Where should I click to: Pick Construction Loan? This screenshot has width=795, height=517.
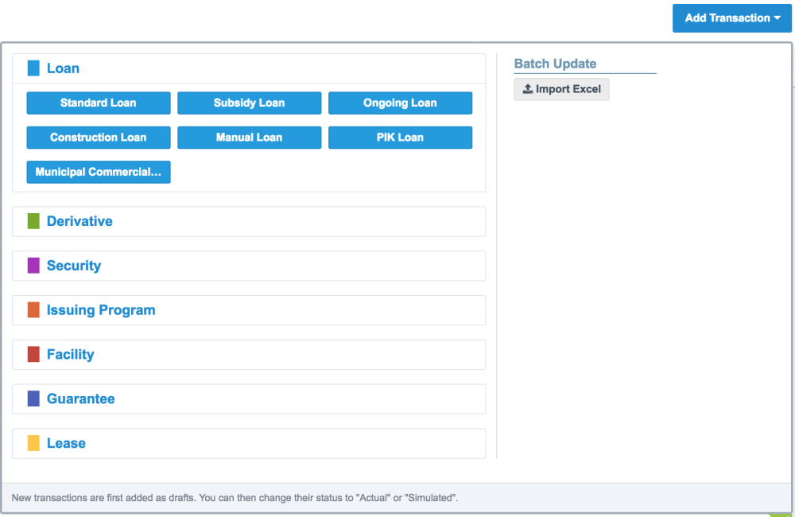[99, 138]
